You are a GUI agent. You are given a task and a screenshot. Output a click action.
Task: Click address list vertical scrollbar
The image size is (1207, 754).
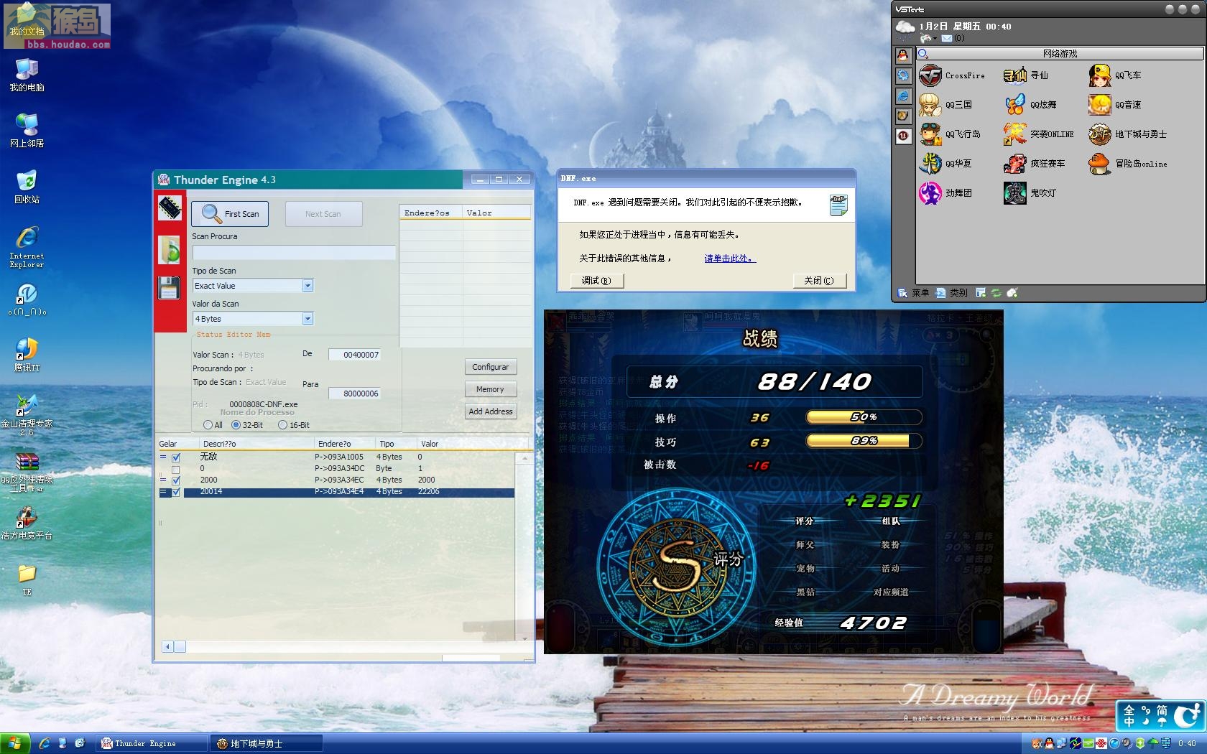(x=524, y=547)
